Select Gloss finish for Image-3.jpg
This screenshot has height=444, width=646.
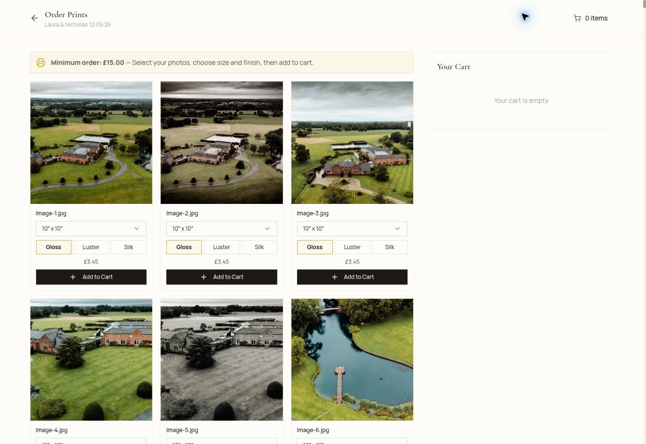(x=315, y=247)
